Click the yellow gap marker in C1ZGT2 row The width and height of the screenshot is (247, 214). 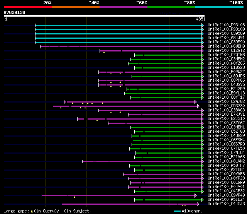104,52
